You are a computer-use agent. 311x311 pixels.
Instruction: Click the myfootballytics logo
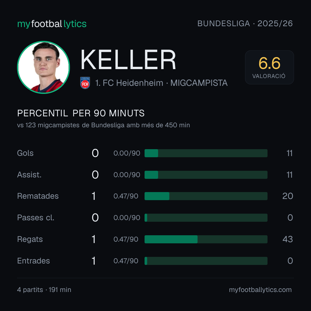click(x=52, y=24)
